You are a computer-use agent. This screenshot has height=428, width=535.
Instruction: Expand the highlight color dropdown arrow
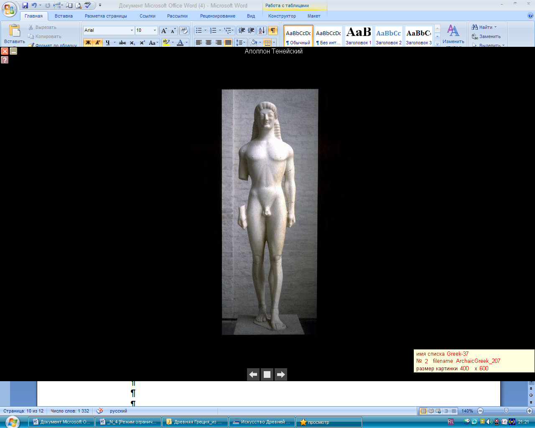(x=173, y=43)
